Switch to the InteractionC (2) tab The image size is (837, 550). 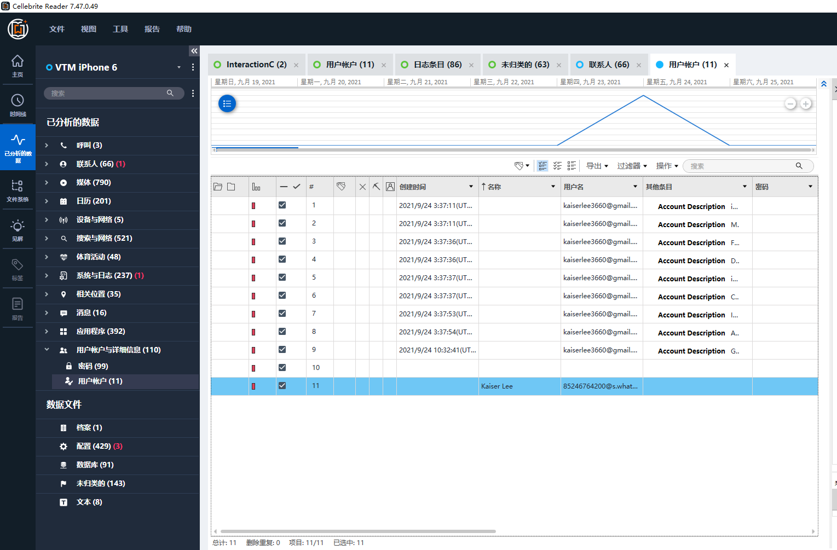[256, 65]
